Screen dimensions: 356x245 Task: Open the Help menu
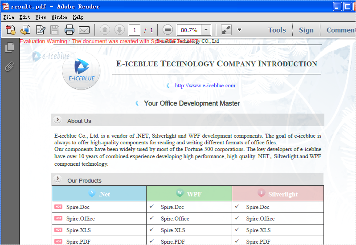[x=78, y=17]
